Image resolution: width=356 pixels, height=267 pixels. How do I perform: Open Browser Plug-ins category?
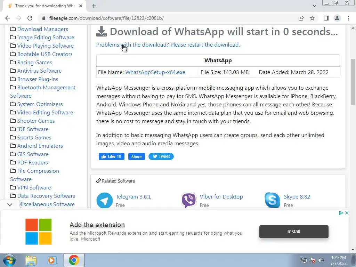point(38,79)
